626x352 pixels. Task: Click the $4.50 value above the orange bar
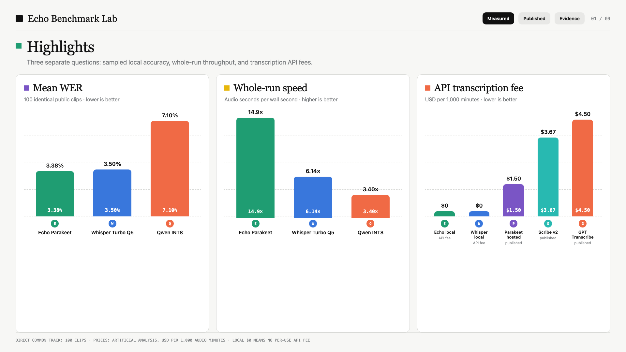(x=583, y=114)
